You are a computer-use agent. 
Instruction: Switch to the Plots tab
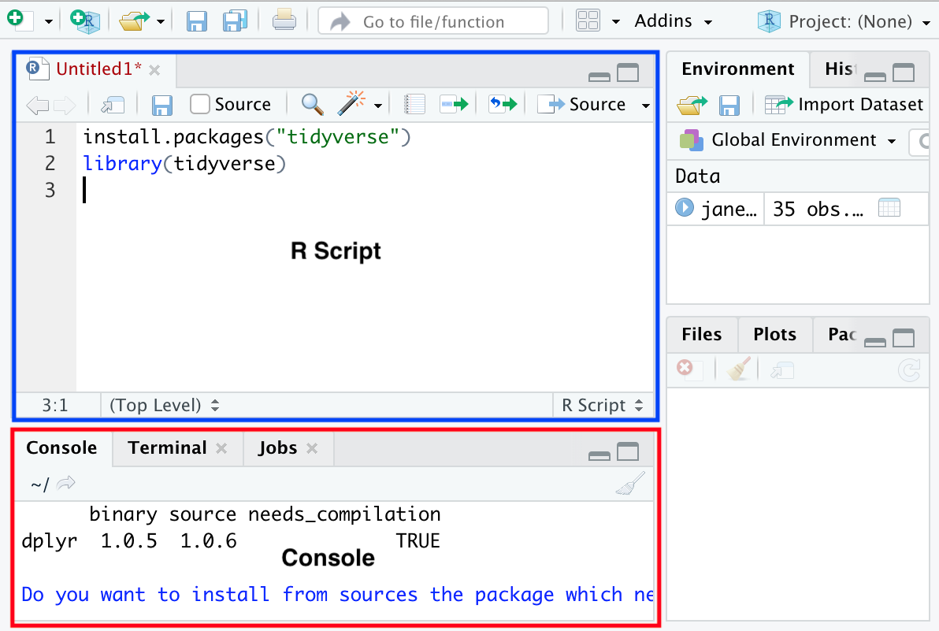774,334
